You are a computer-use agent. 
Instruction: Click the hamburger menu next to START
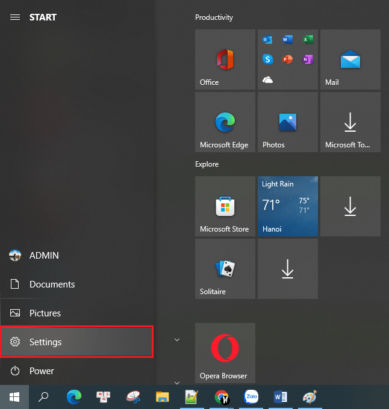tap(15, 17)
